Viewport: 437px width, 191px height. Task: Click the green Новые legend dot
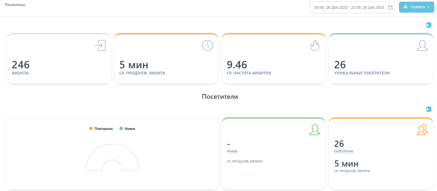pos(121,129)
